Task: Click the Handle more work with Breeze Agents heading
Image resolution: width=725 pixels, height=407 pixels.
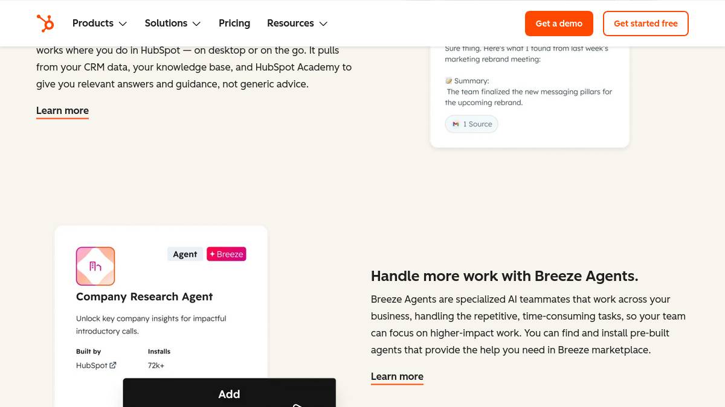Action: coord(504,276)
